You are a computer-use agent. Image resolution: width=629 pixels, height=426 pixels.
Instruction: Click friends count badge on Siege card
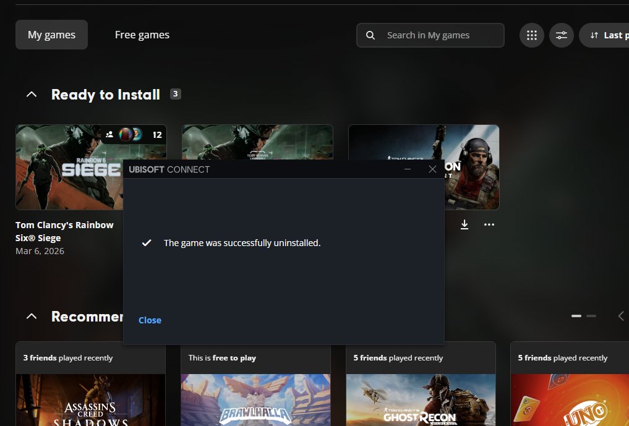click(x=134, y=135)
